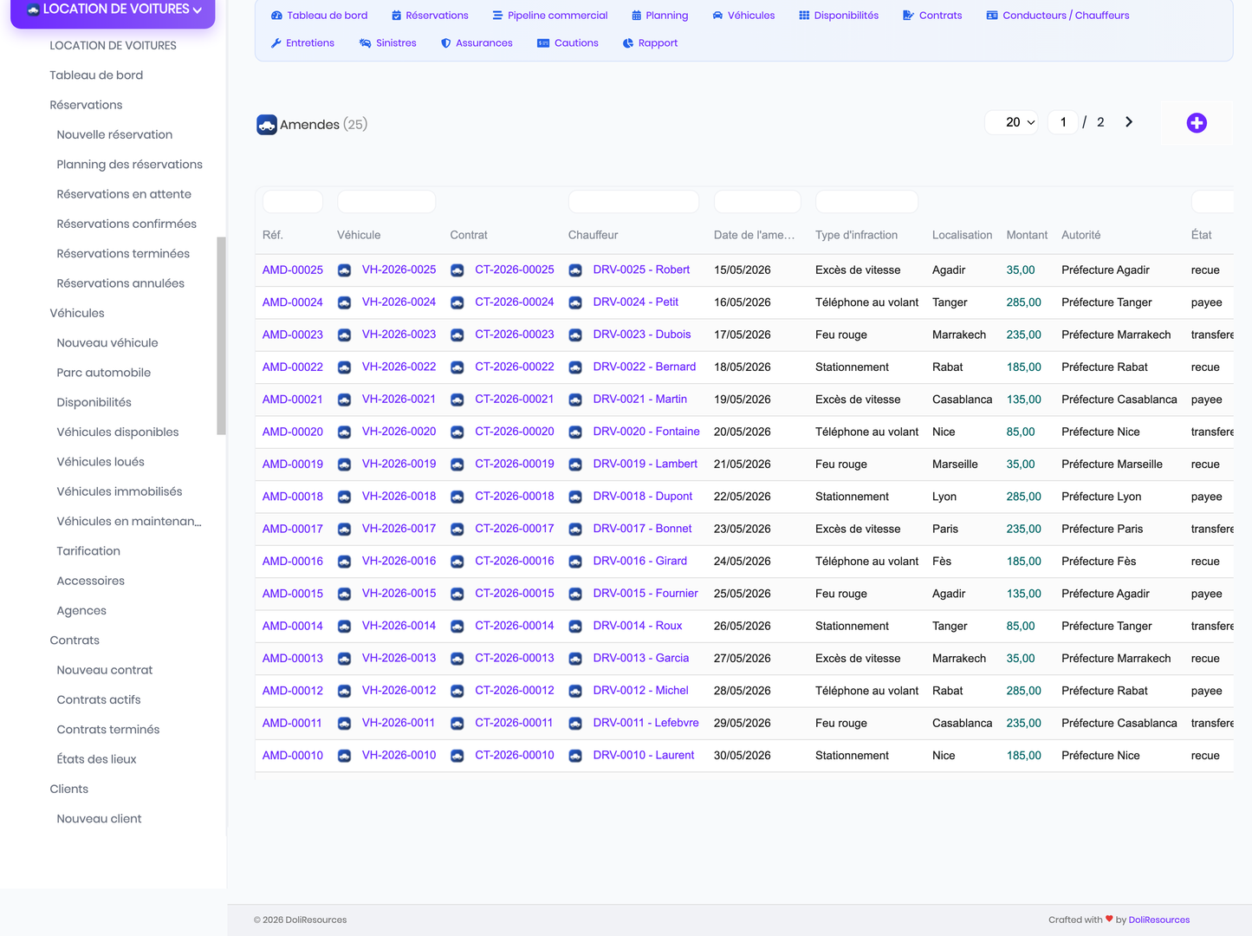Viewport: 1252px width, 936px height.
Task: Open Nouveau client in sidebar
Action: click(x=99, y=819)
